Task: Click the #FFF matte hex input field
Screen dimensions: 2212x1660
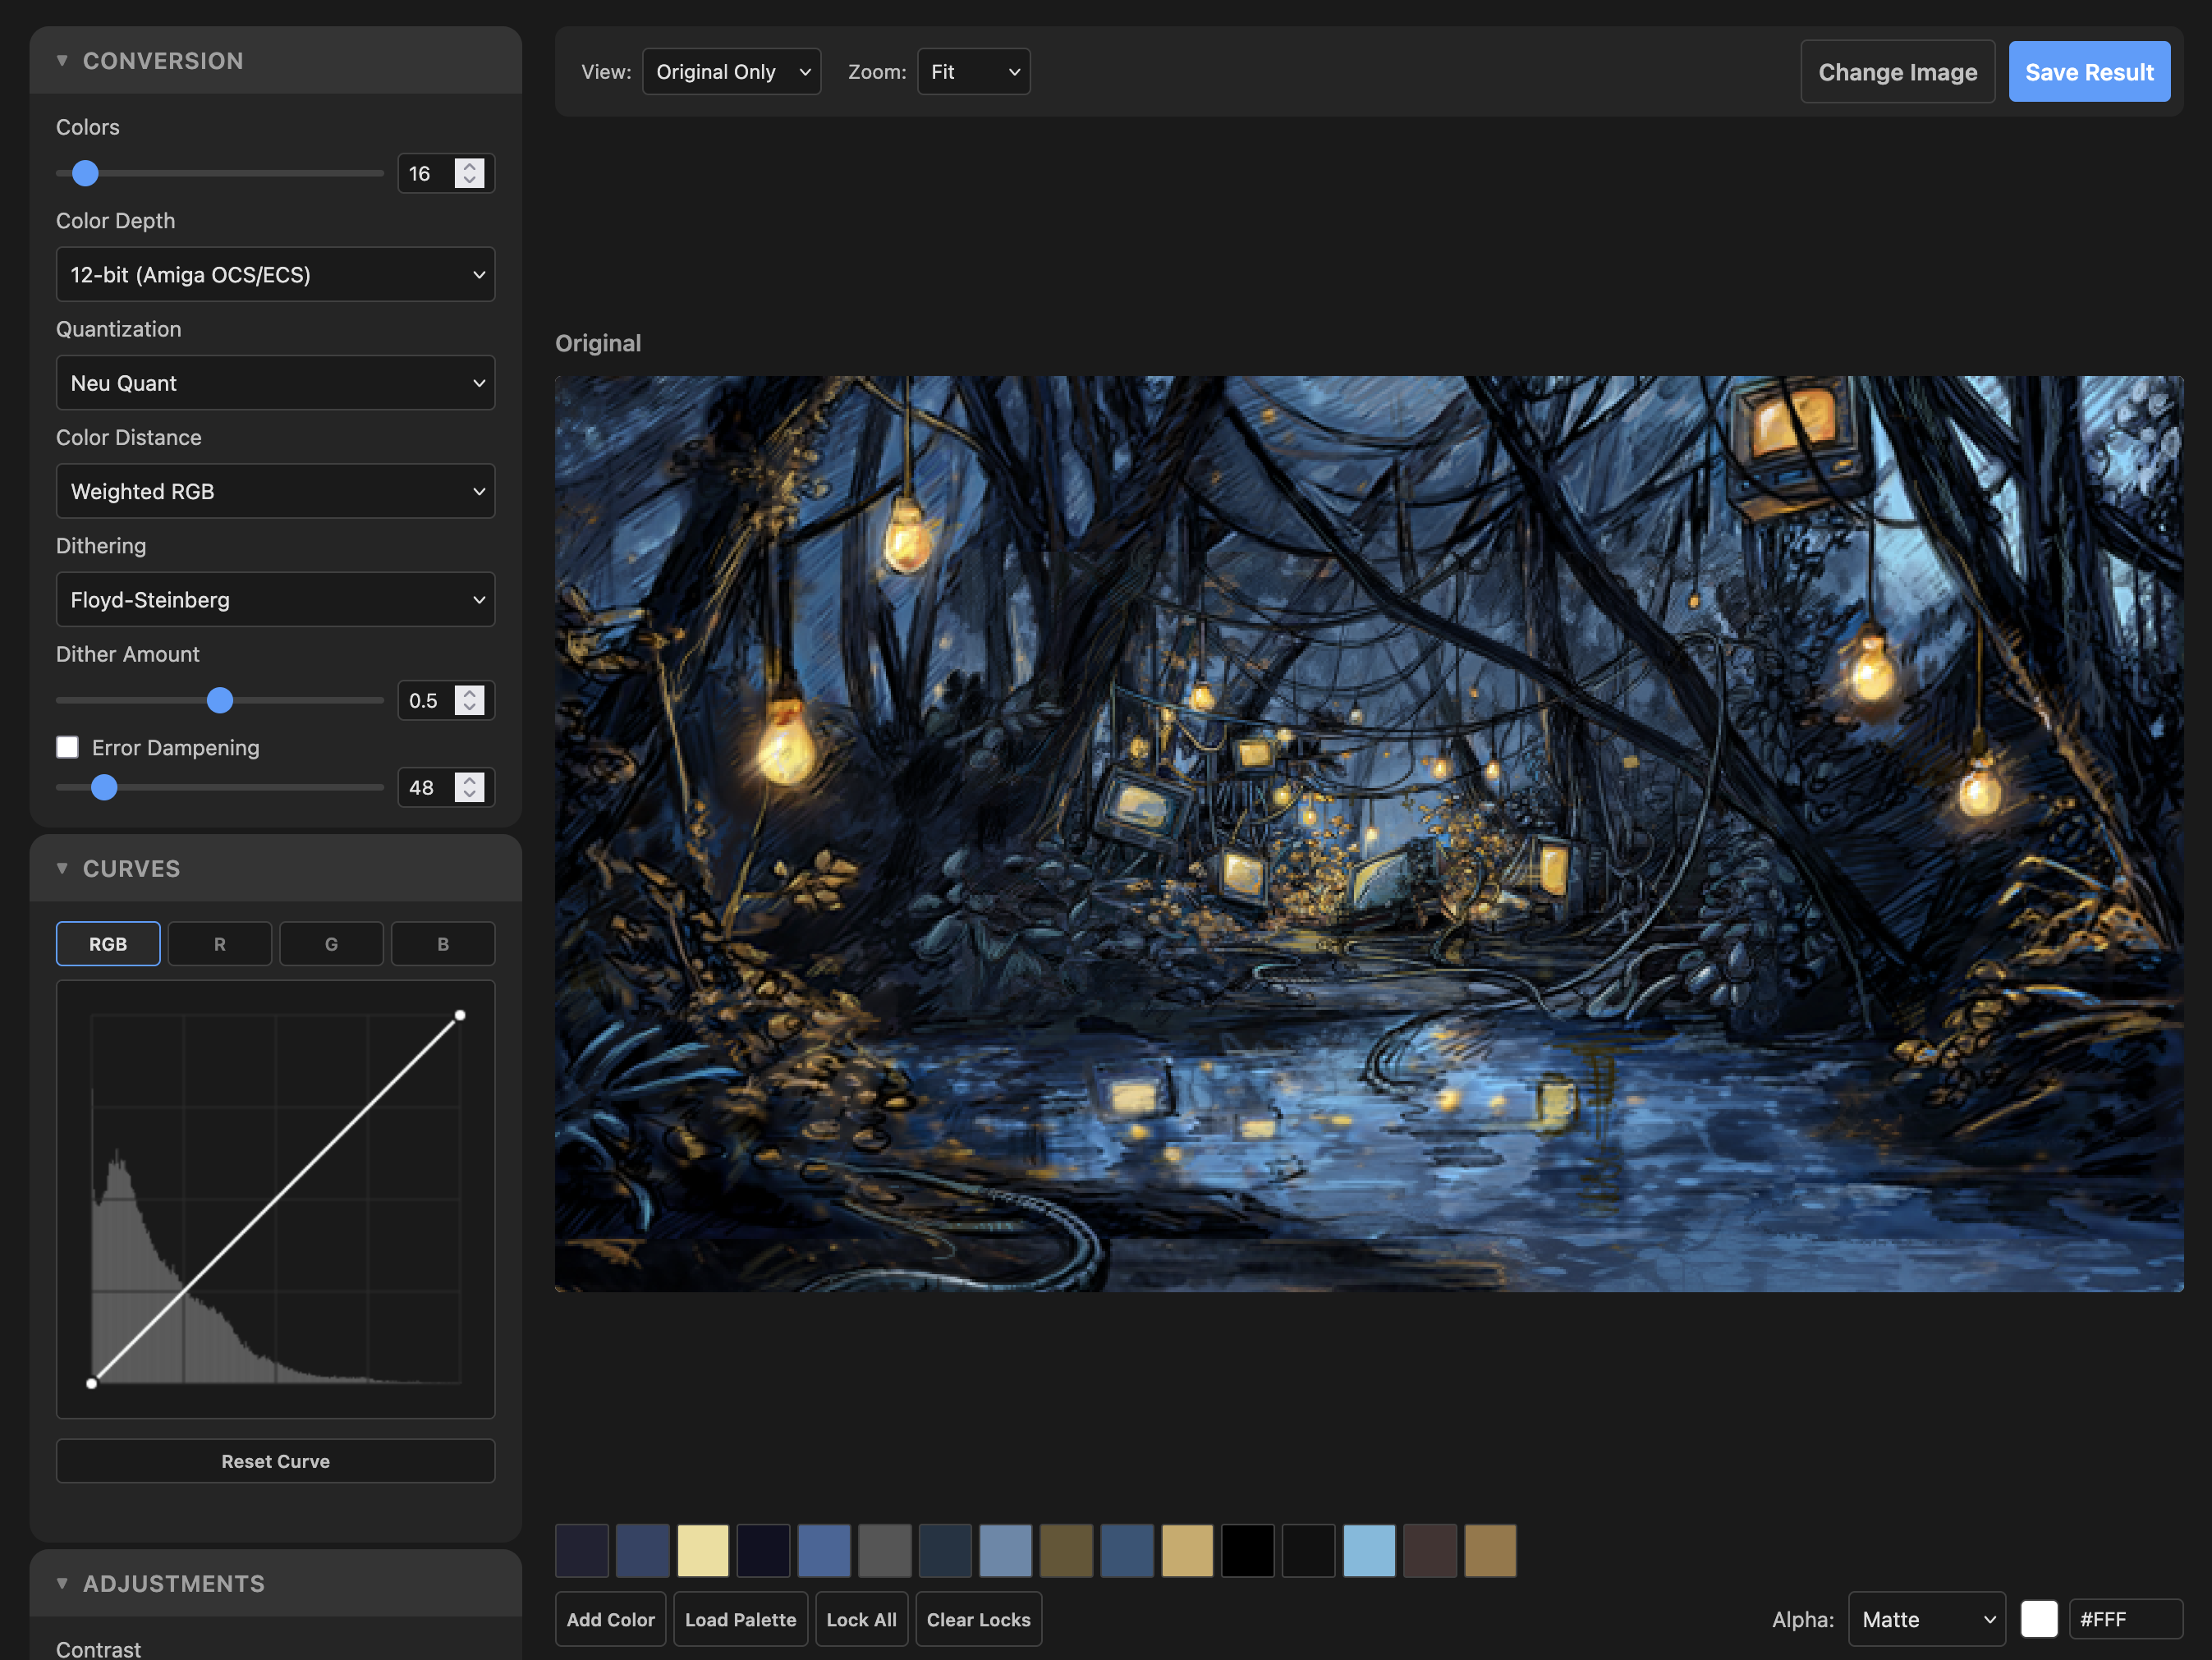Action: point(2124,1619)
